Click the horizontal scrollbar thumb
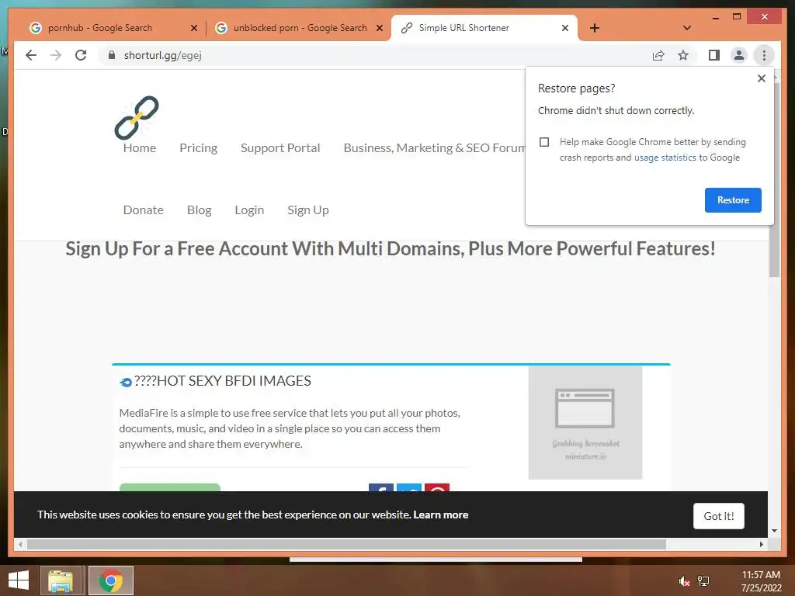The image size is (795, 596). click(346, 544)
